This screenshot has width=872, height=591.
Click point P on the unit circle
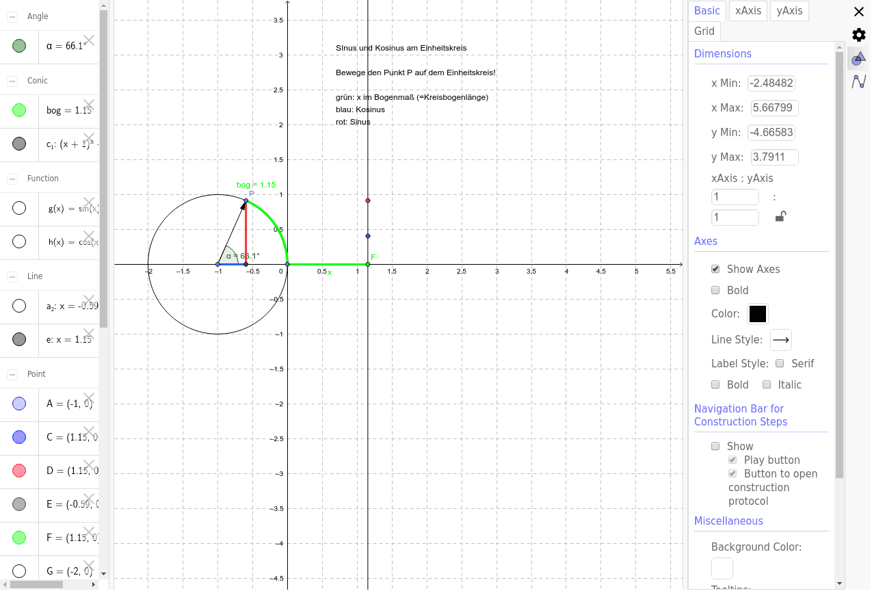pyautogui.click(x=246, y=200)
